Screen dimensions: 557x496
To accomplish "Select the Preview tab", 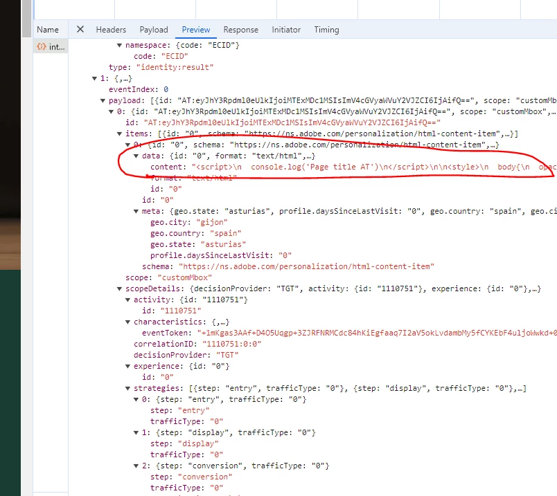I will point(196,30).
